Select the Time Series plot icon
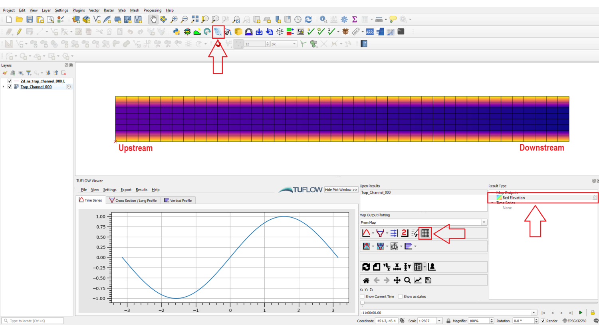The image size is (599, 325). [367, 233]
